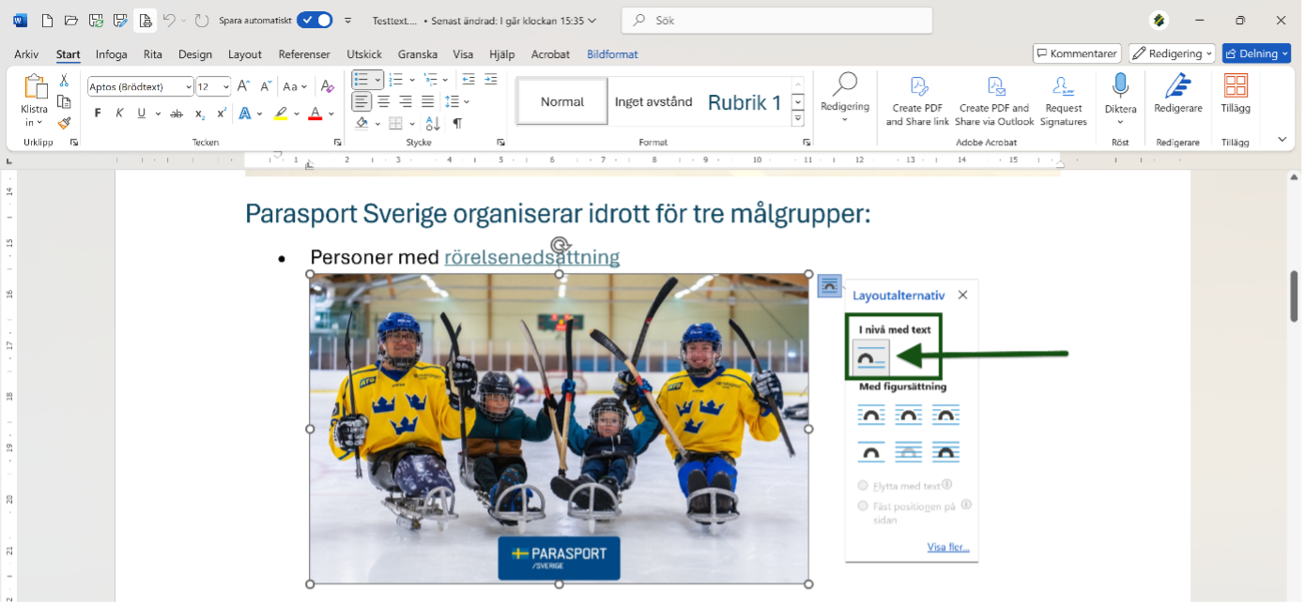Open Tillägg add-ins

click(x=1236, y=94)
